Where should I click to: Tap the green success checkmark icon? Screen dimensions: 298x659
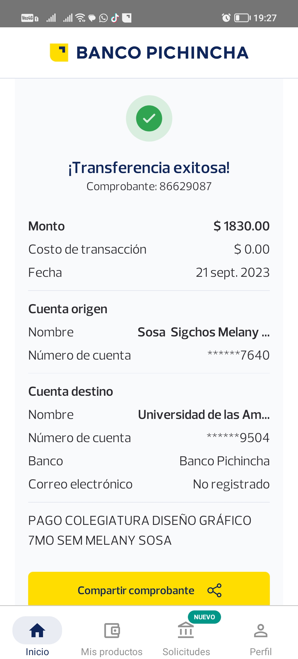(149, 118)
